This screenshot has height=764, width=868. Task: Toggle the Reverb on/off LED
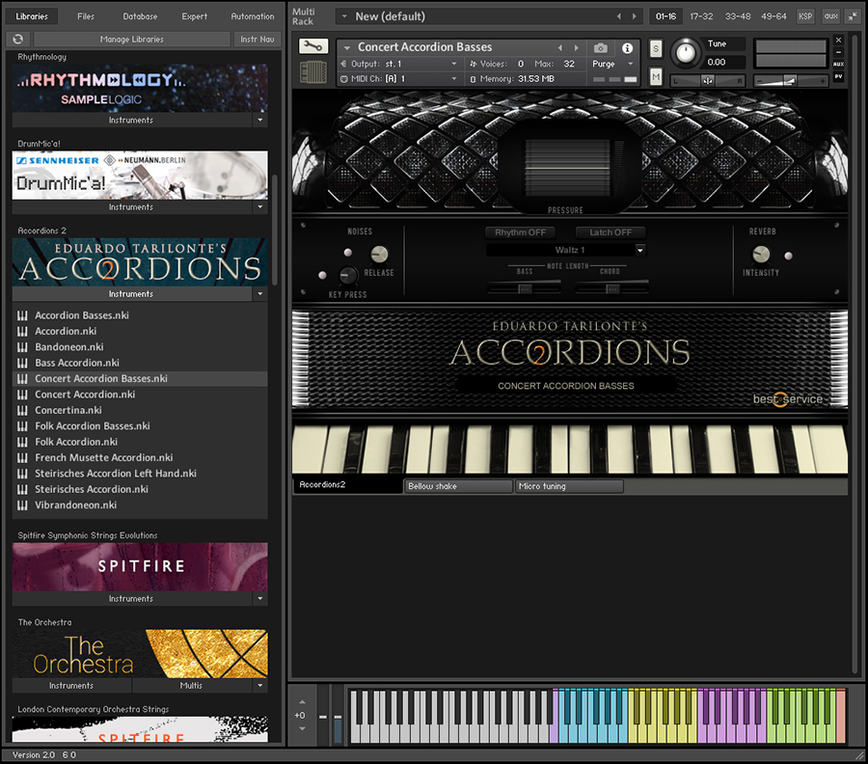(788, 256)
